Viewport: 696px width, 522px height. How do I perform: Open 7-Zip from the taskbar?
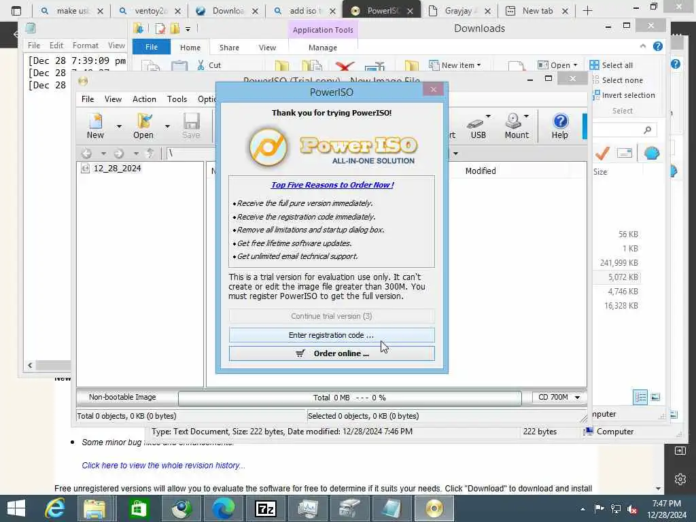pyautogui.click(x=266, y=508)
